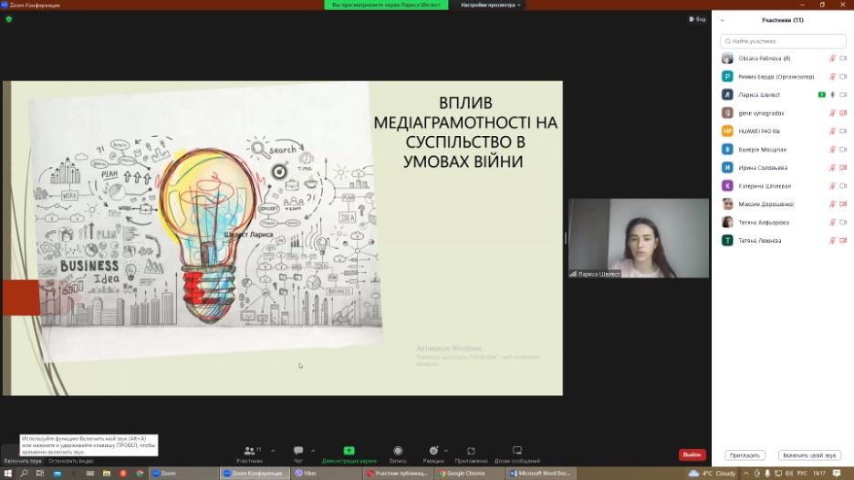Open Доски сообщений (Whiteboards) icon
The height and width of the screenshot is (480, 854).
click(x=516, y=451)
